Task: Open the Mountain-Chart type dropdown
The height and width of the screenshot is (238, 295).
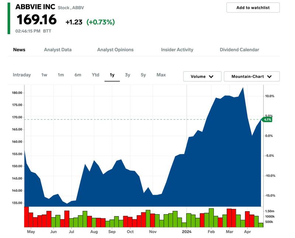Action: click(x=252, y=76)
